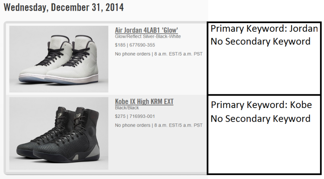Click the "Primary Keyword: Kobe" annotation text
324x179 pixels.
point(261,105)
